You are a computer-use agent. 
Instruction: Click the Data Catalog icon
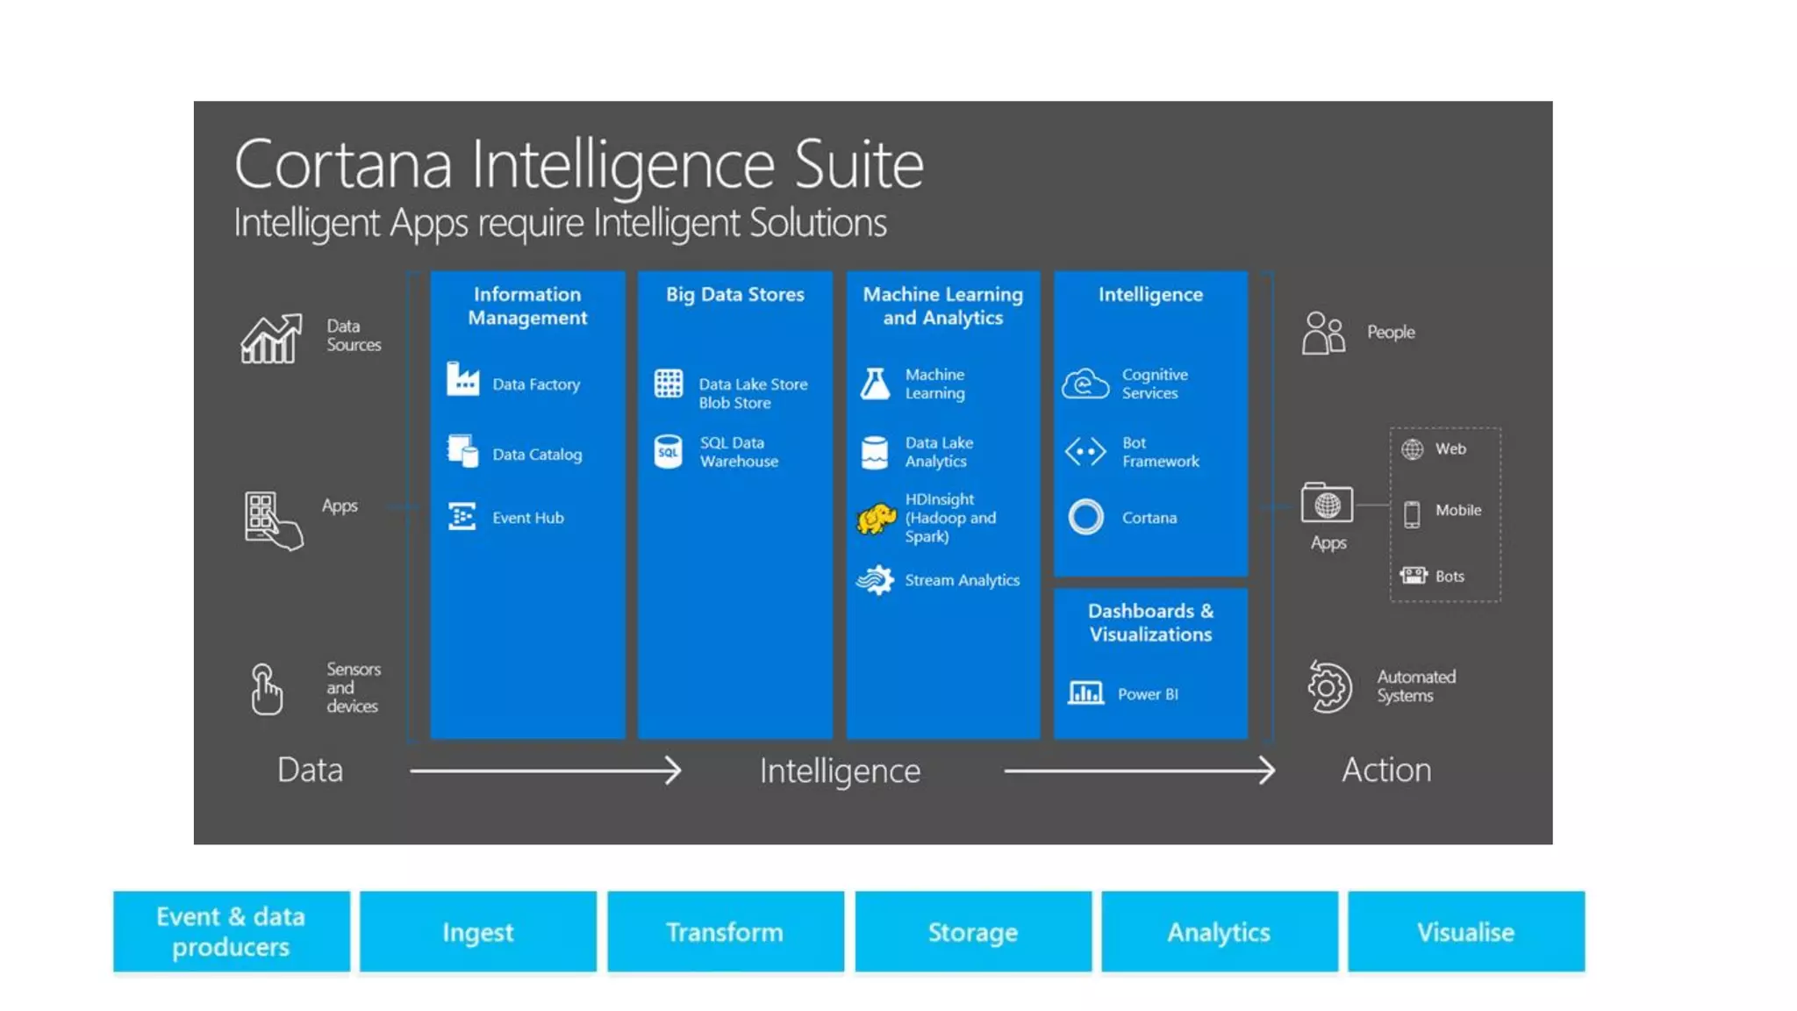pyautogui.click(x=462, y=451)
